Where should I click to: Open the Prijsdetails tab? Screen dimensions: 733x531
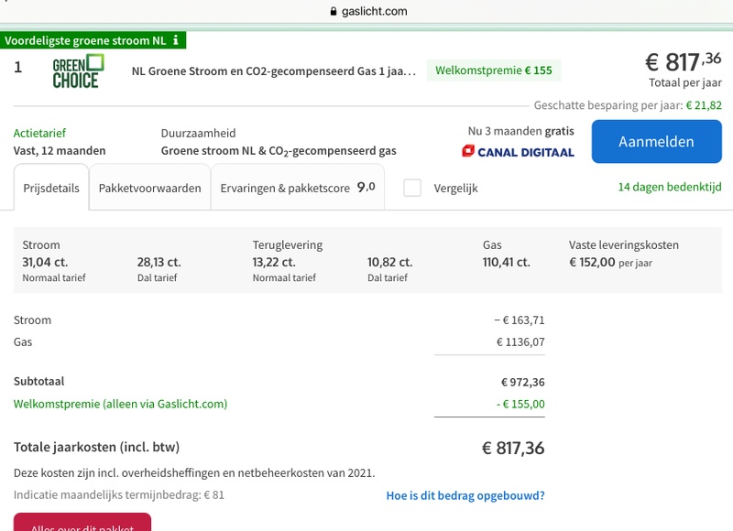51,189
